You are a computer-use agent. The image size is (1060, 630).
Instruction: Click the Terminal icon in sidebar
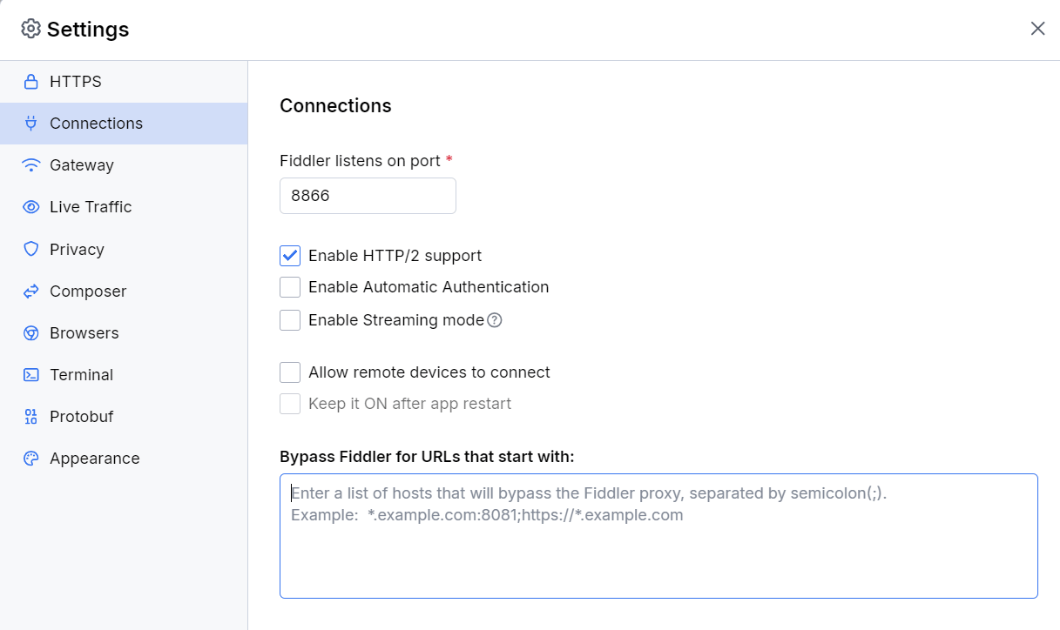(x=30, y=374)
